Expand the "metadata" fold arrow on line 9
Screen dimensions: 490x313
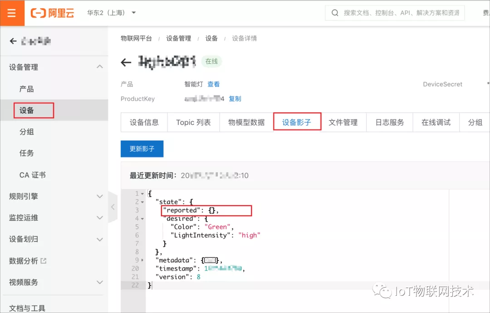click(142, 260)
